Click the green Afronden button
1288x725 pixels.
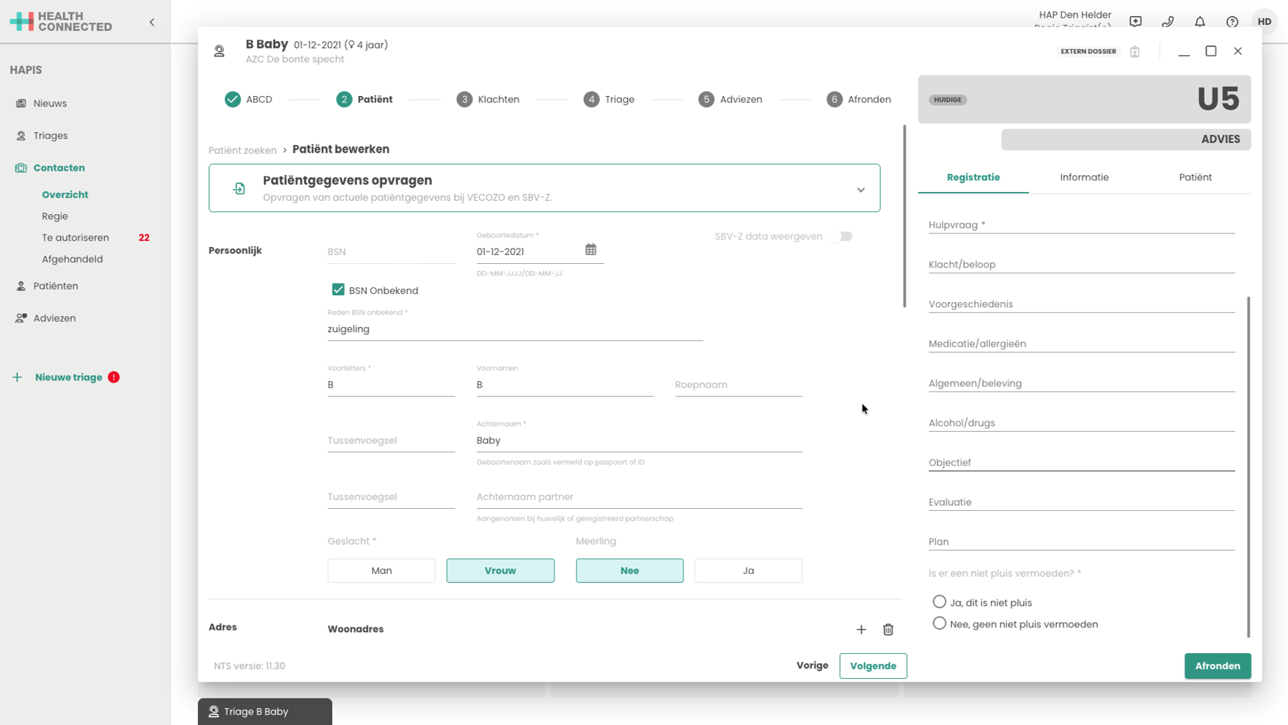tap(1218, 666)
